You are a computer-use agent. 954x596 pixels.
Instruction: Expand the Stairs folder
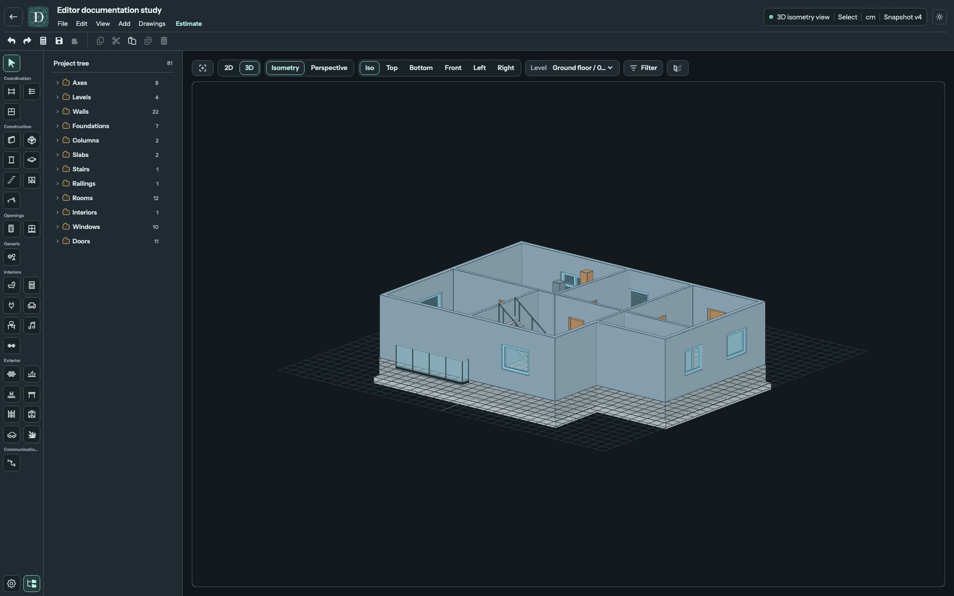coord(57,169)
